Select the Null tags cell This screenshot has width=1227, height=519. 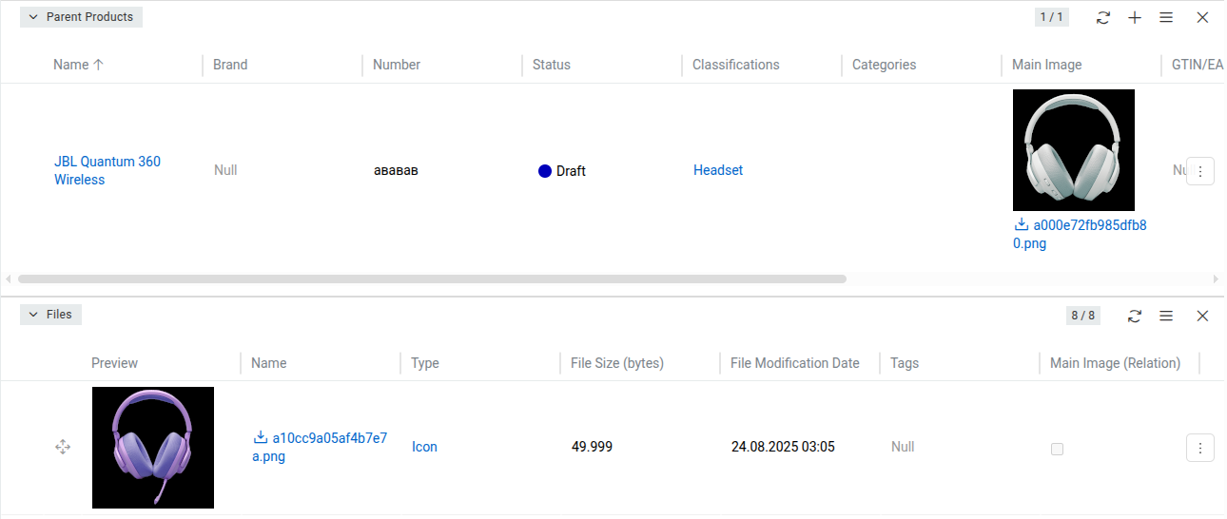(x=903, y=447)
